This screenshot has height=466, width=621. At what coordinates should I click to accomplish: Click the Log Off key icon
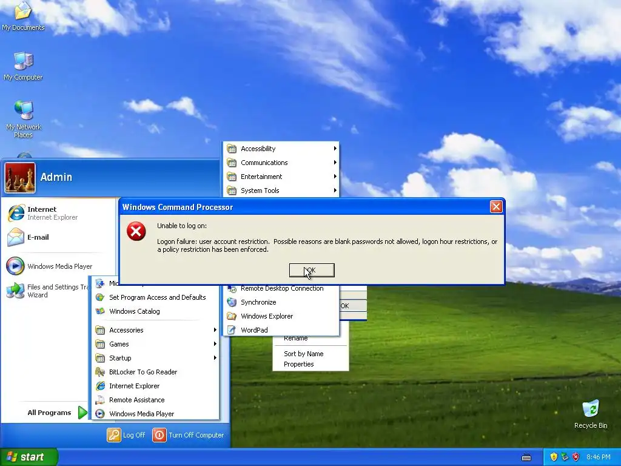point(113,434)
